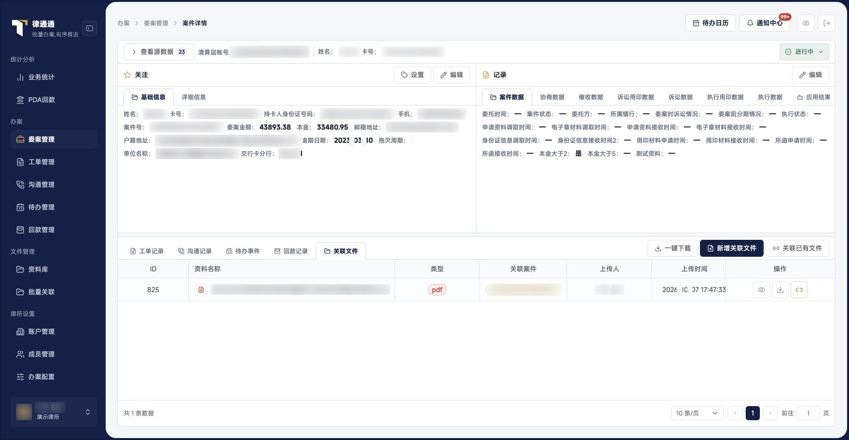Open 待办日历 from the header
The image size is (849, 440).
click(x=710, y=23)
